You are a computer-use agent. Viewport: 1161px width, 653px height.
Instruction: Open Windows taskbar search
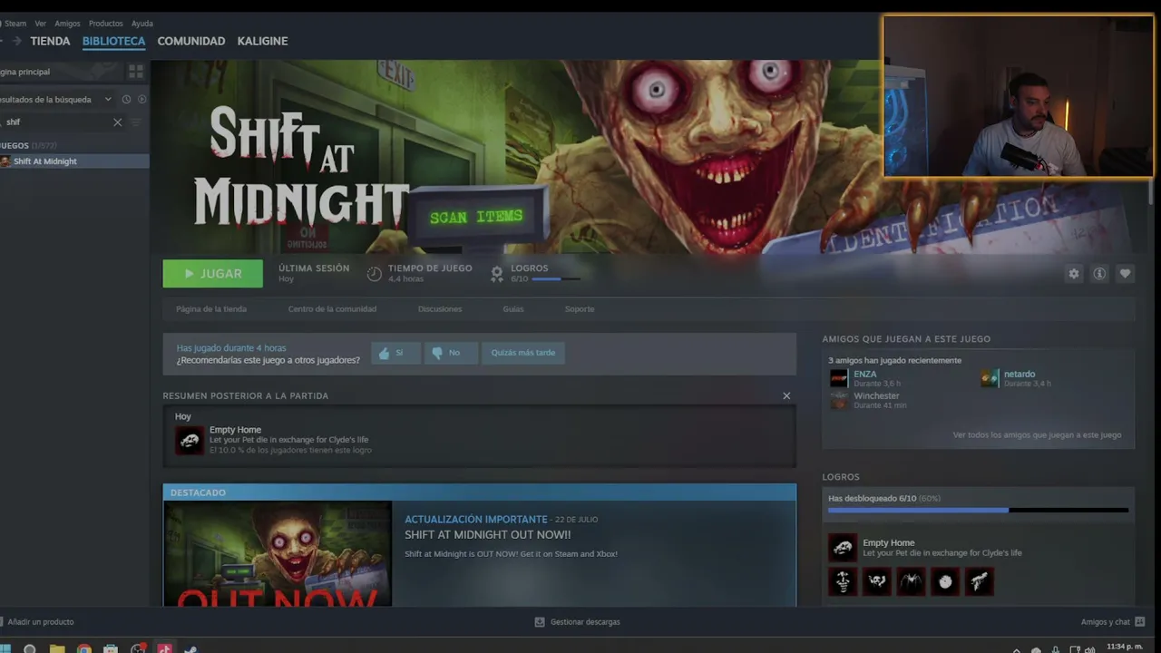[x=29, y=648]
